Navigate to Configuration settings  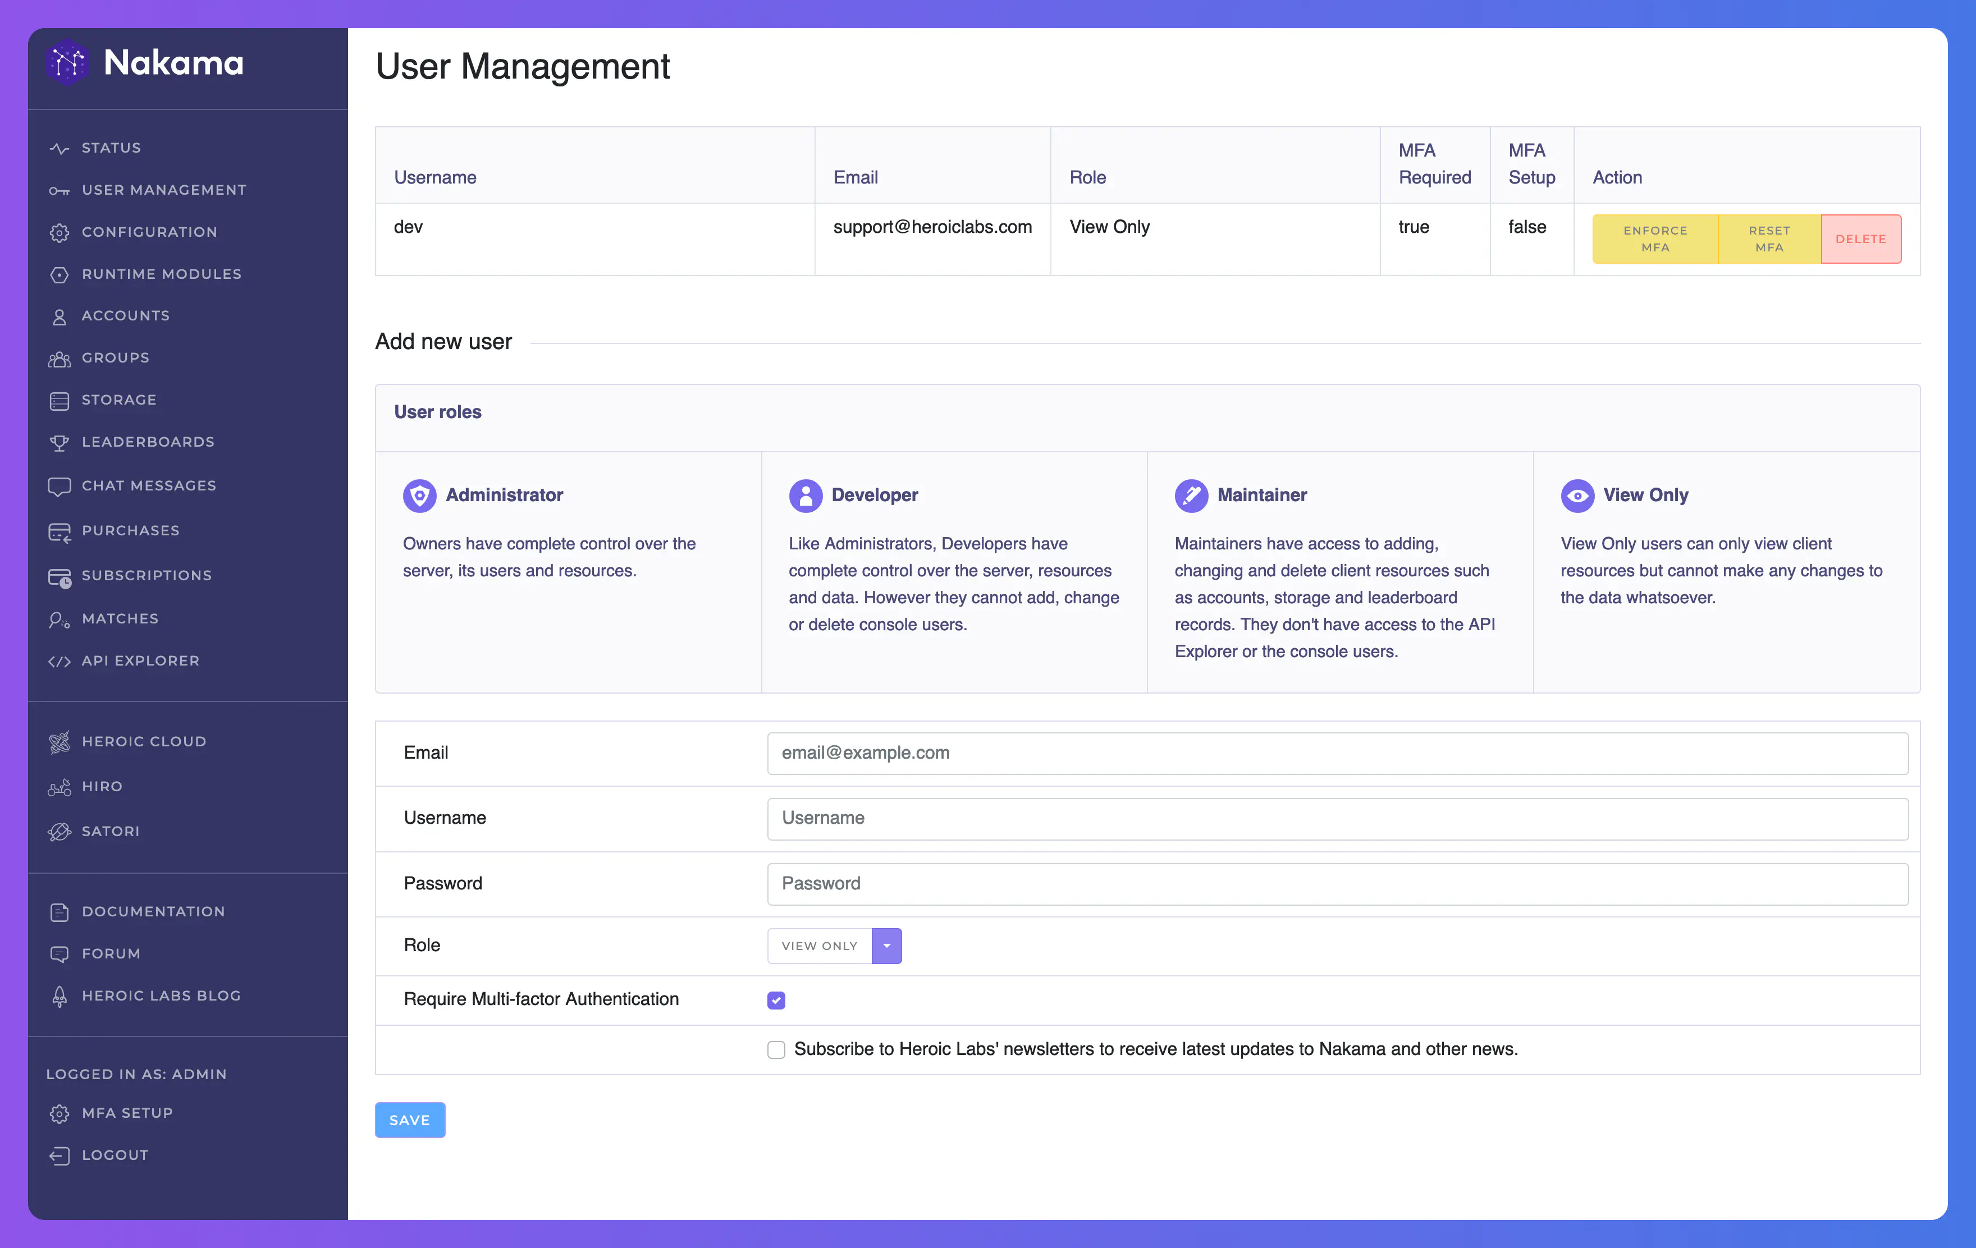pyautogui.click(x=148, y=230)
